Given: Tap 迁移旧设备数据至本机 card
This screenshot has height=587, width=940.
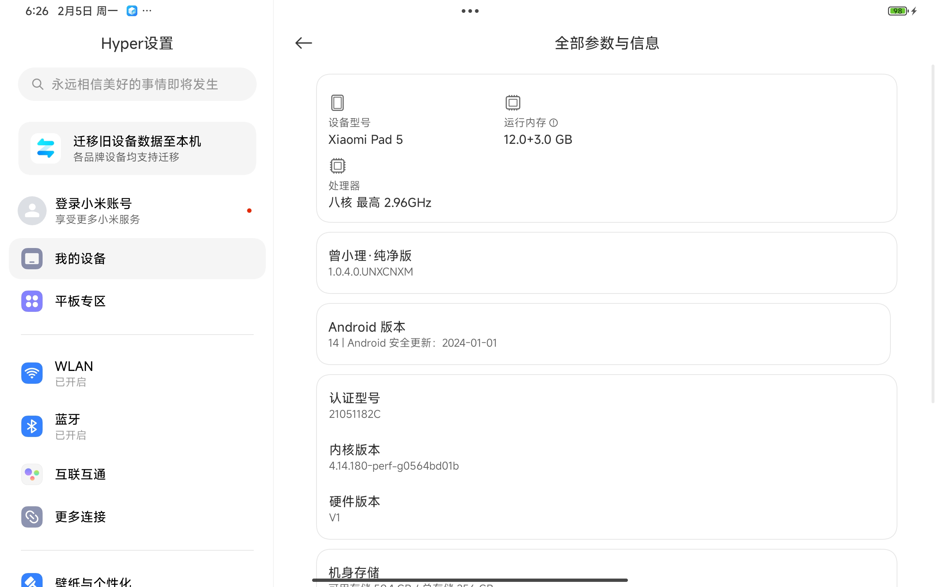Looking at the screenshot, I should (137, 148).
